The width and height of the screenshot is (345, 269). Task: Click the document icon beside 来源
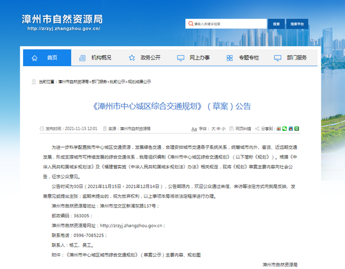coord(105,128)
